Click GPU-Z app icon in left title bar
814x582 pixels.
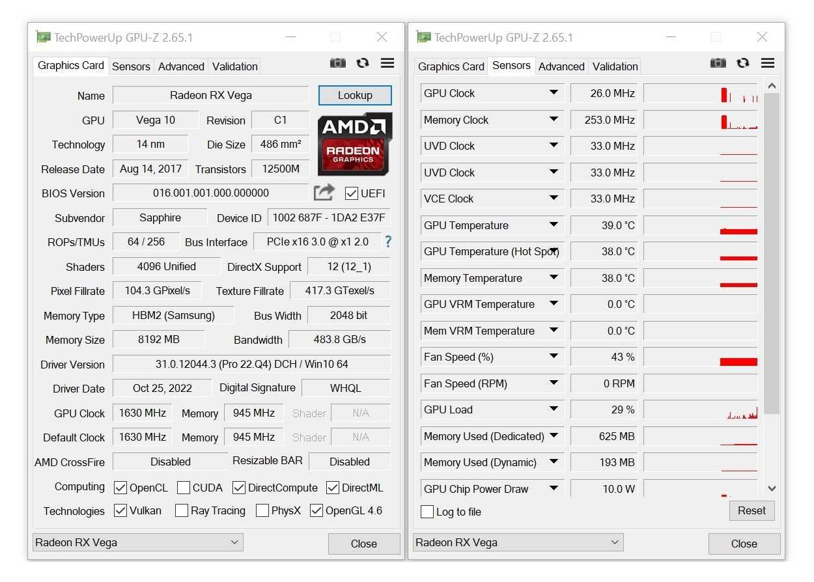[x=43, y=37]
